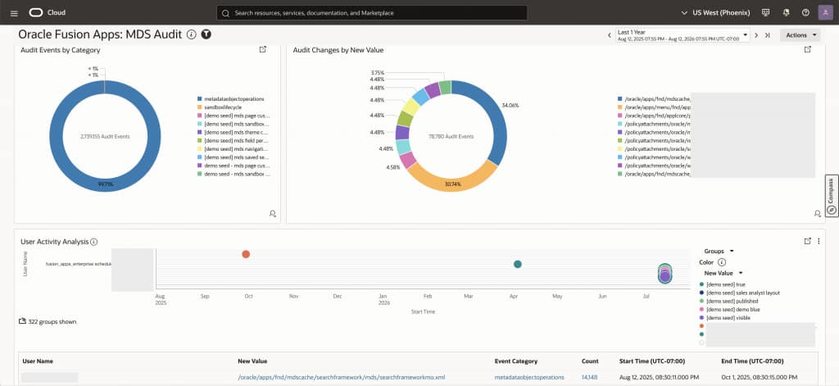Expand the Groups dropdown
Screen dimensions: 839x386
(x=719, y=251)
